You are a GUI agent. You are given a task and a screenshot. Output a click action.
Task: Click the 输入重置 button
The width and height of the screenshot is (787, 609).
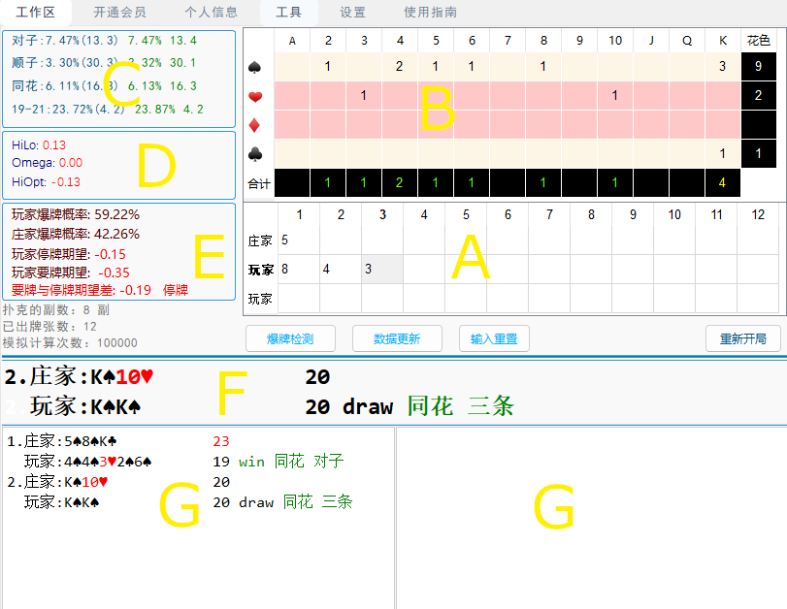[494, 338]
